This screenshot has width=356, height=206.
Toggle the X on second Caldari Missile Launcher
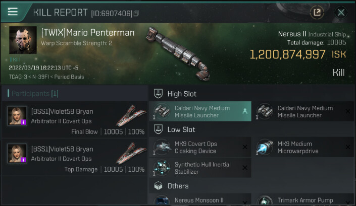click(x=347, y=111)
